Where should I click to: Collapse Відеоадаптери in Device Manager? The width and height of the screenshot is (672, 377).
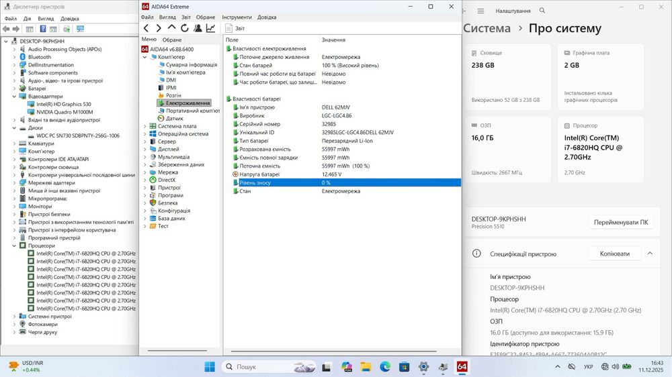[14, 97]
